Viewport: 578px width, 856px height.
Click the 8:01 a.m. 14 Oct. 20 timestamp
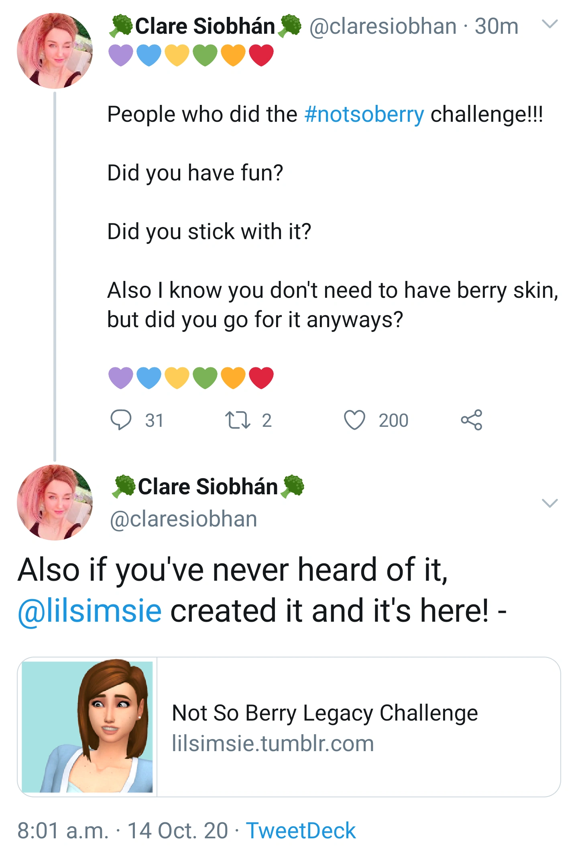(x=122, y=831)
